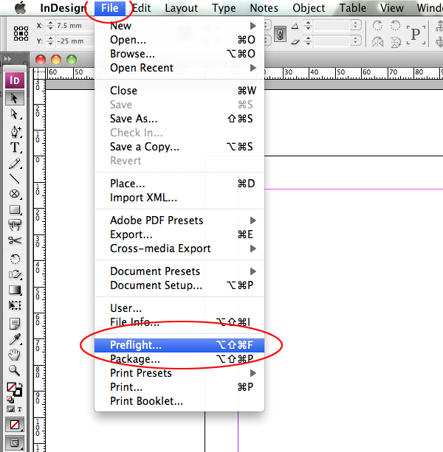Select the Zoom tool
443x452 pixels.
15,370
